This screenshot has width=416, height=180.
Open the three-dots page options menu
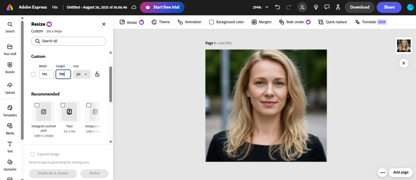coord(383,172)
